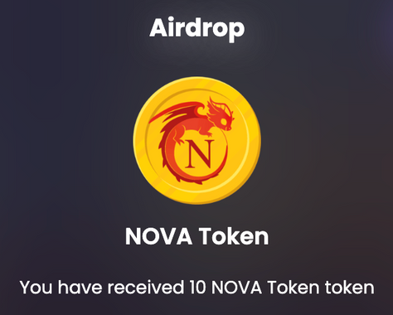
Task: Click 'NOVA' inside the bottom message line
Action: pyautogui.click(x=236, y=288)
